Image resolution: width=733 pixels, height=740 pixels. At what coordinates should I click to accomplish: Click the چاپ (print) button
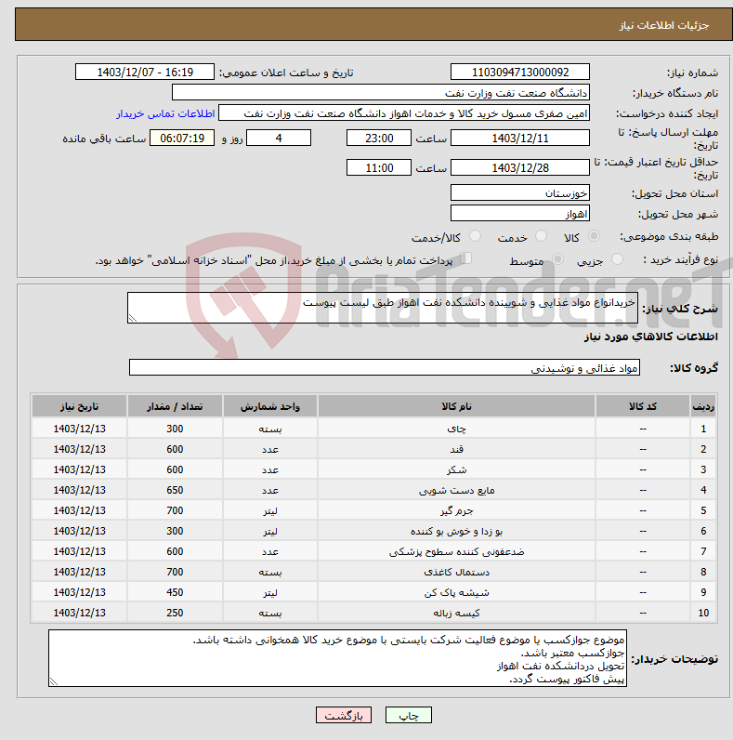(408, 715)
